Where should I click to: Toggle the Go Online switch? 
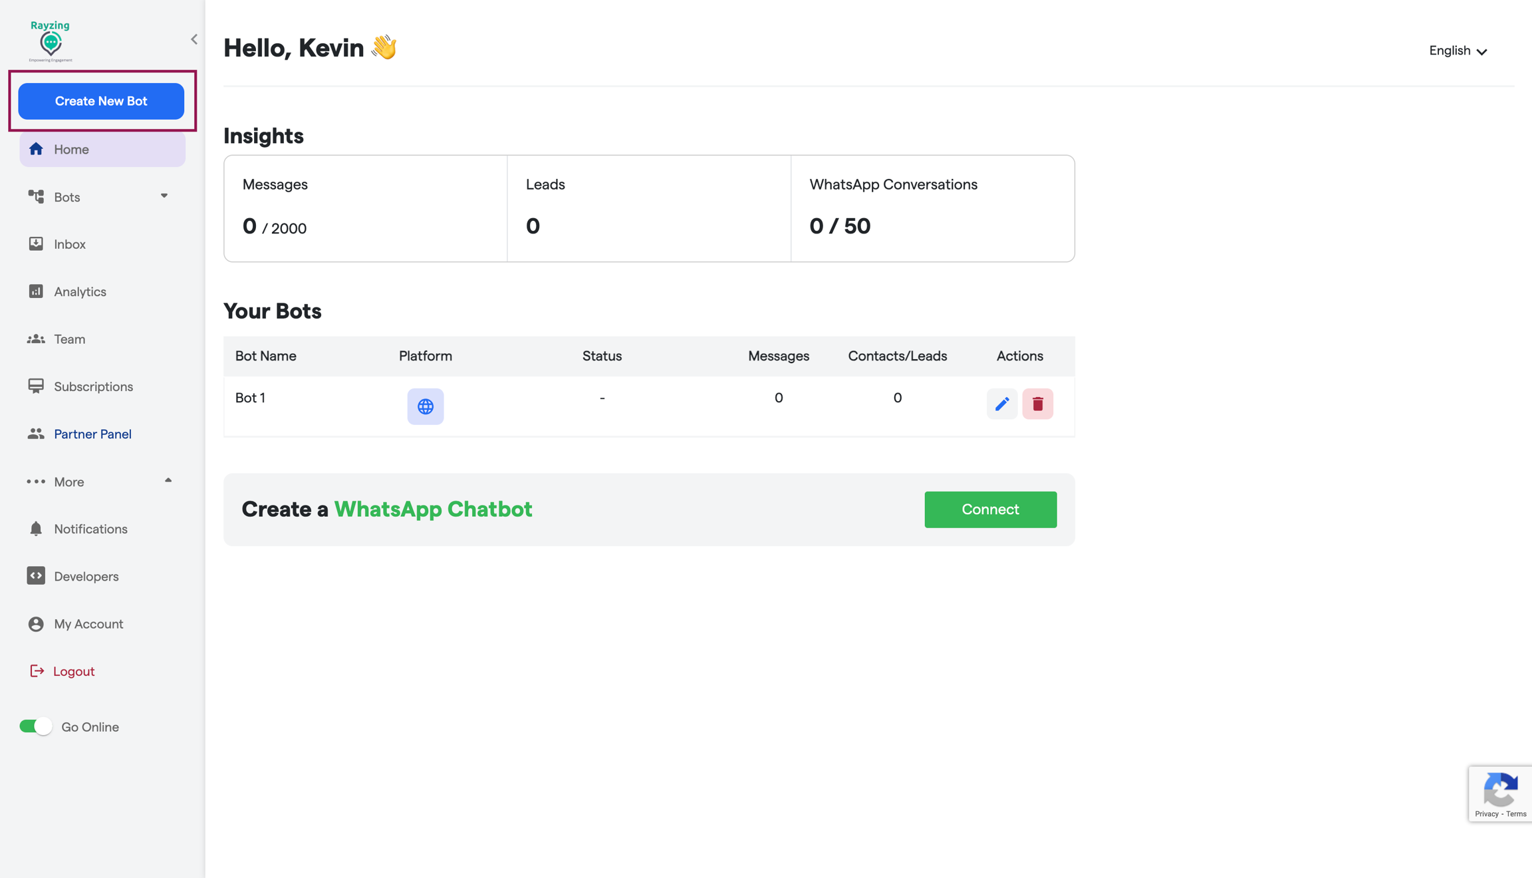pos(36,726)
